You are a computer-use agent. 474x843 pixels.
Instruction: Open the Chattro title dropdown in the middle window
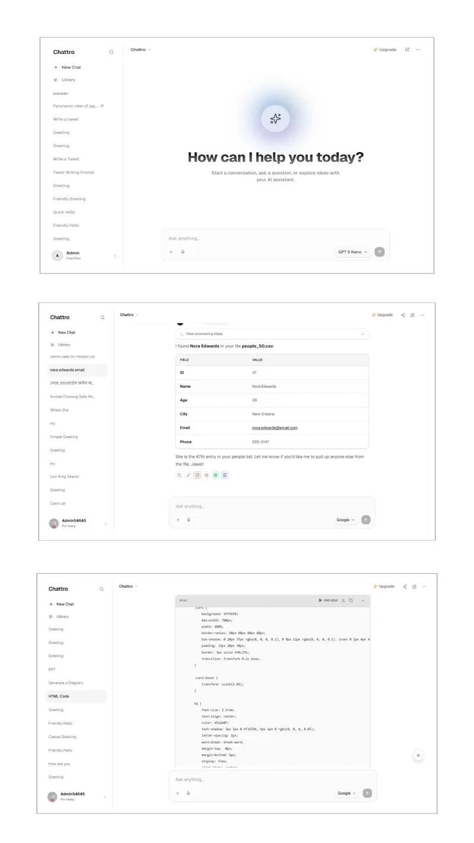[x=129, y=315]
